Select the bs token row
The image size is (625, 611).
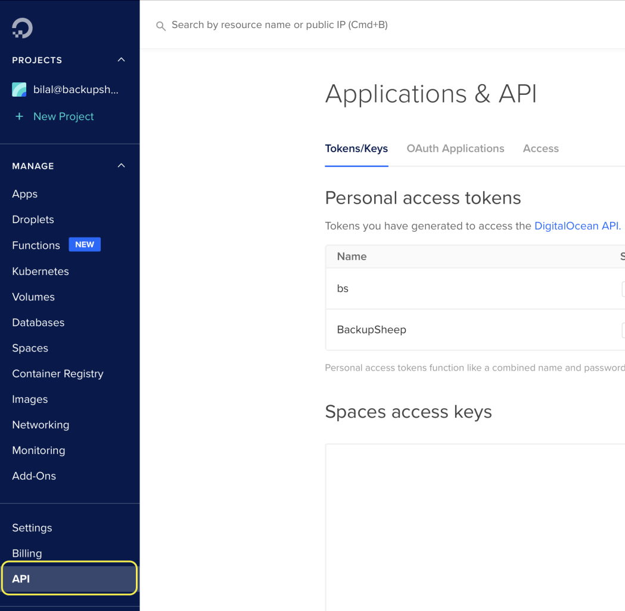(x=475, y=289)
